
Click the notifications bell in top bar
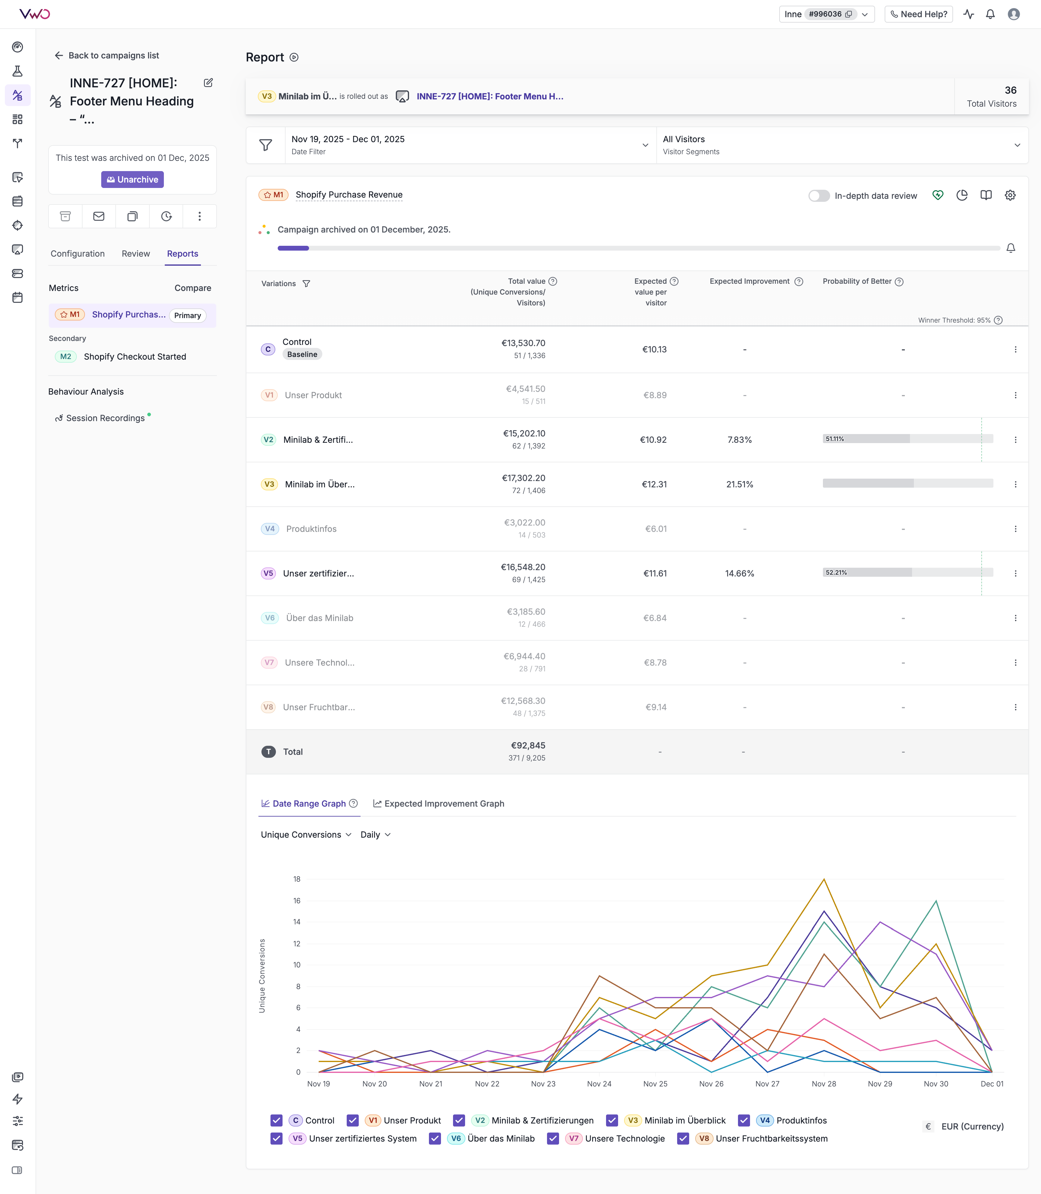coord(990,14)
